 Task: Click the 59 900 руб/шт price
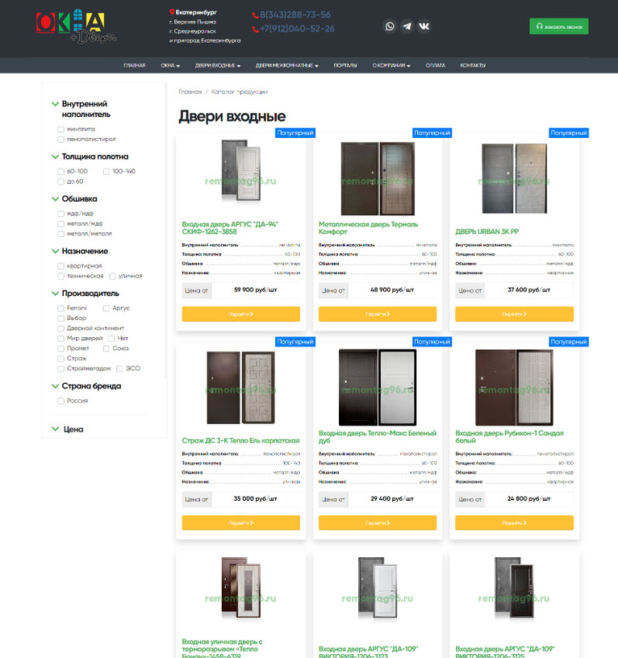[x=255, y=290]
